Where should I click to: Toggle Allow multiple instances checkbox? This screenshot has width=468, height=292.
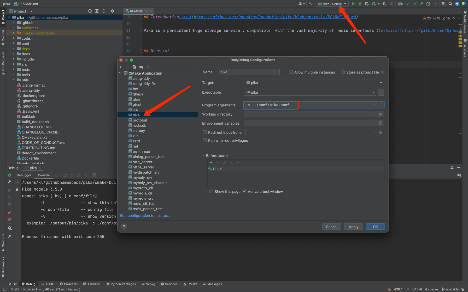coord(291,72)
